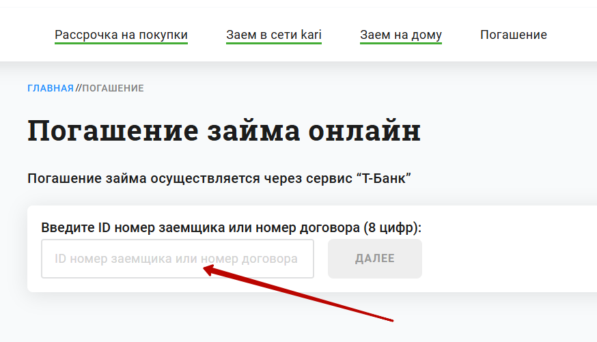Image resolution: width=597 pixels, height=342 pixels.
Task: Click the ДАЛЕЕ button
Action: 374,259
